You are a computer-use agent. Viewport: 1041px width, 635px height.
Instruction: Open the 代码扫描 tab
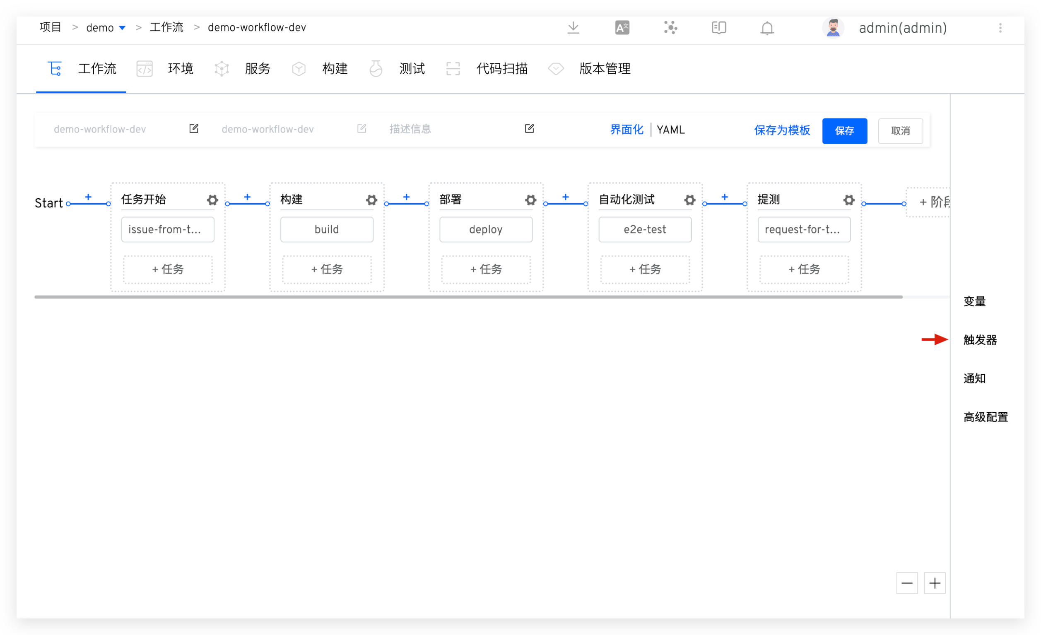(x=501, y=68)
